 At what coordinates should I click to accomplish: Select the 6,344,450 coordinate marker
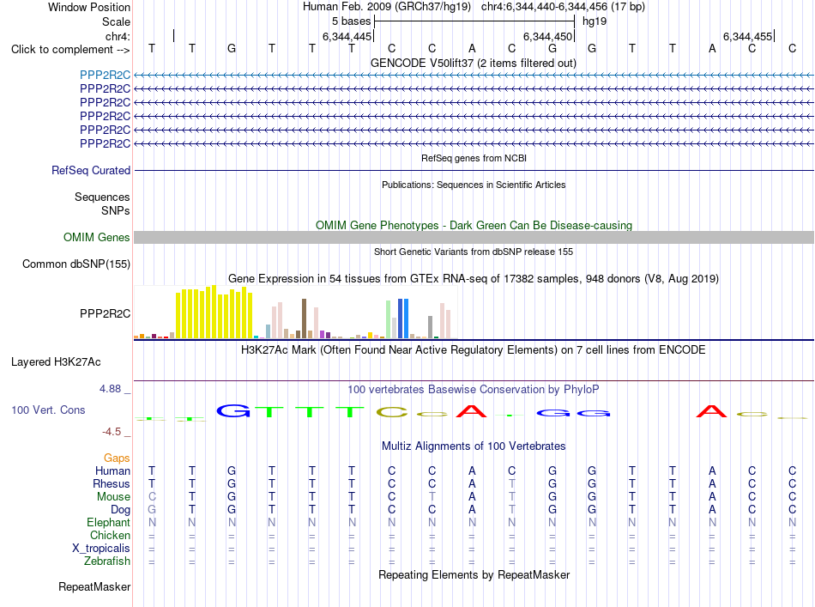547,36
